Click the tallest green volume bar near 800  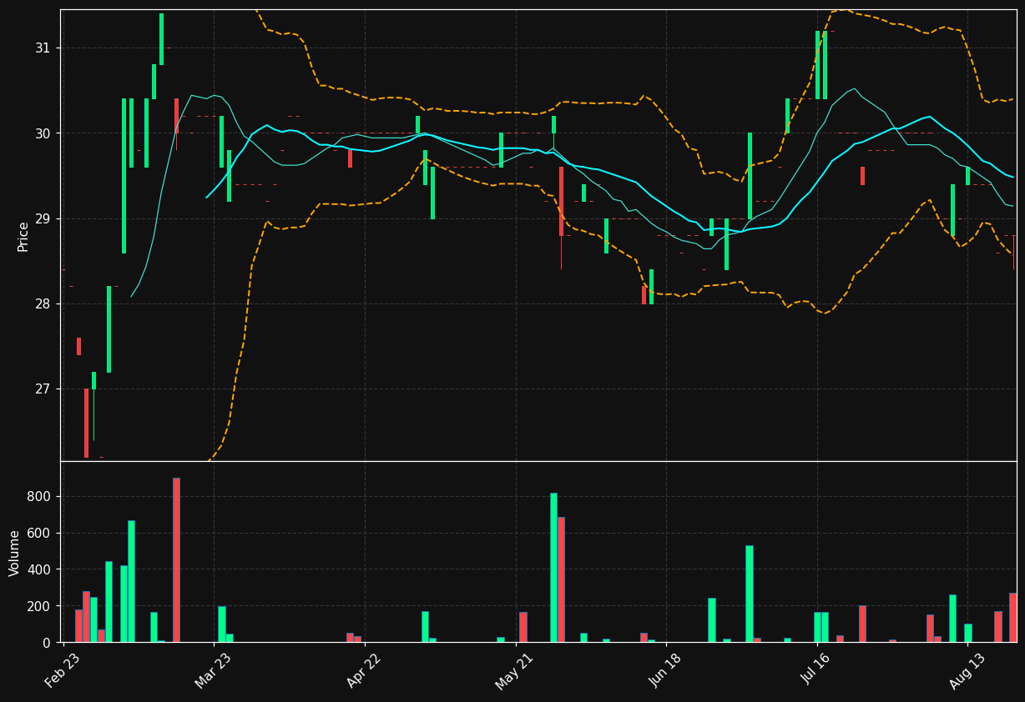pos(553,568)
